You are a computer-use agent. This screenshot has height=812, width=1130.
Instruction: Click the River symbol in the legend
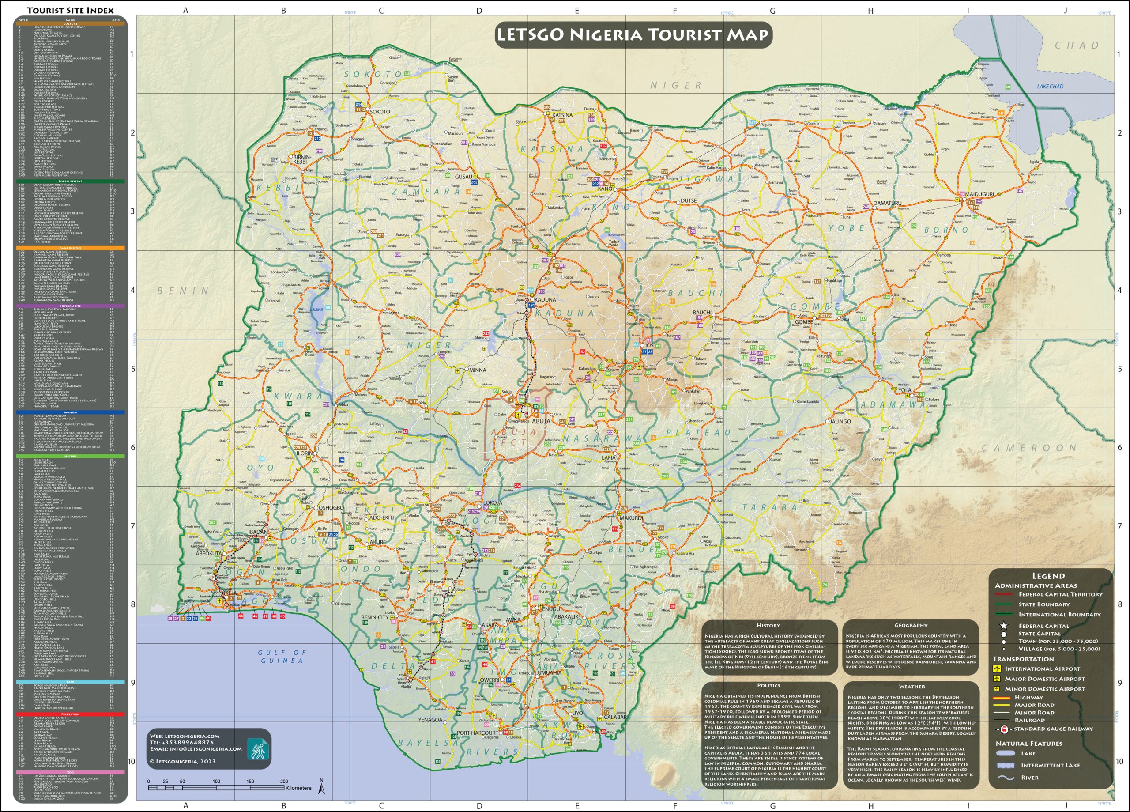(x=1006, y=778)
